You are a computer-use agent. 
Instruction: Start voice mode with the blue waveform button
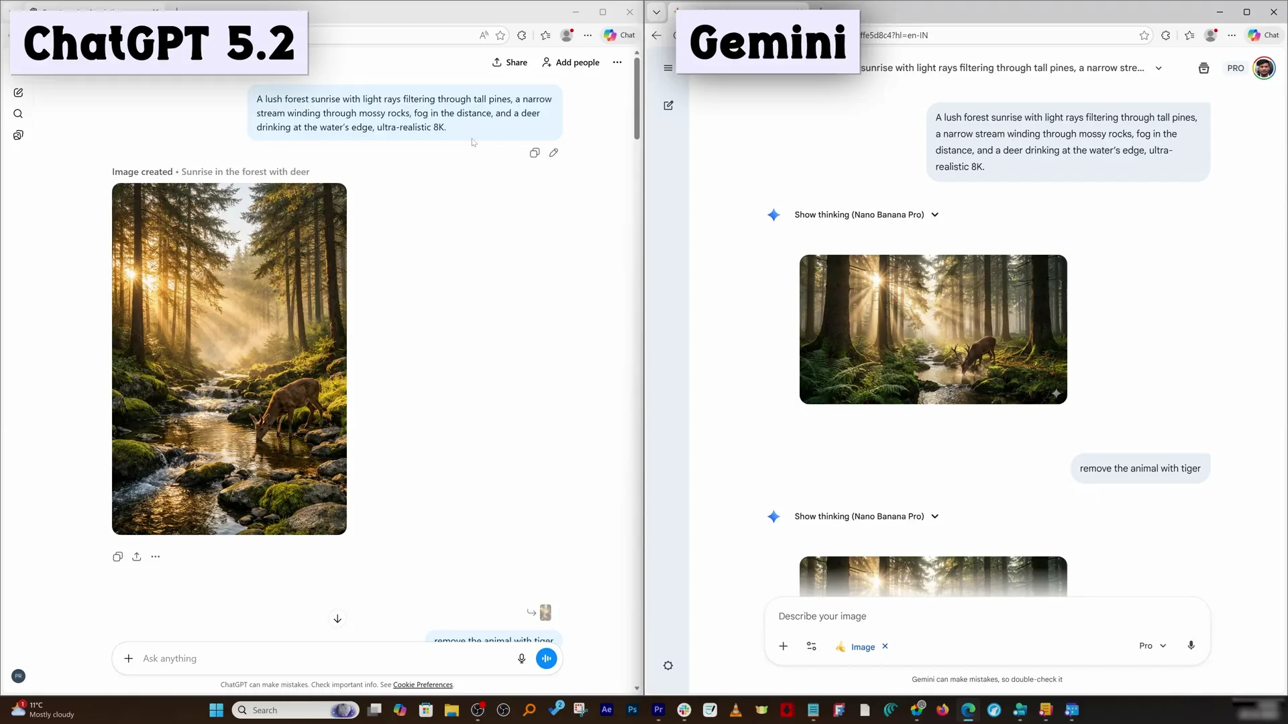pos(546,658)
